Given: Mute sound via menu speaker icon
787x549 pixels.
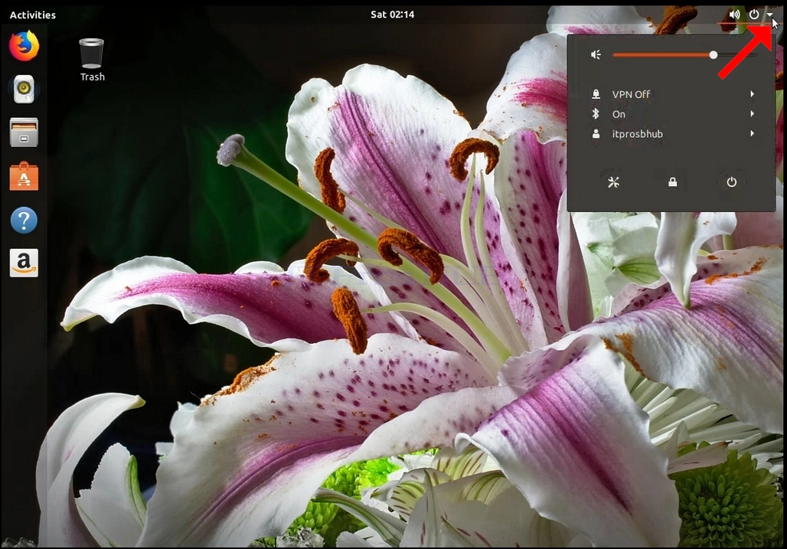Looking at the screenshot, I should 596,54.
